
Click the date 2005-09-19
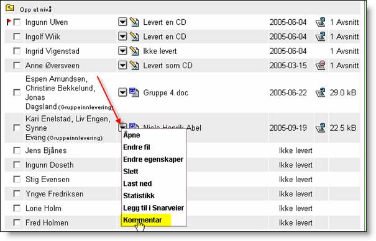coord(288,128)
